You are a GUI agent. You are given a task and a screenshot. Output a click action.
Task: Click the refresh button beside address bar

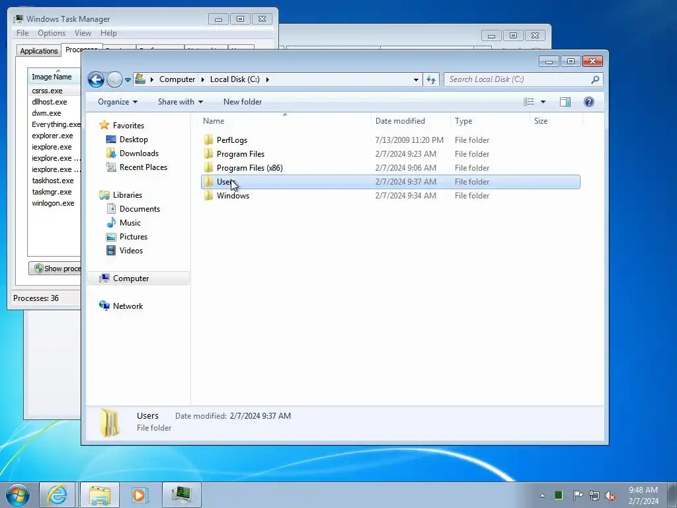(431, 79)
